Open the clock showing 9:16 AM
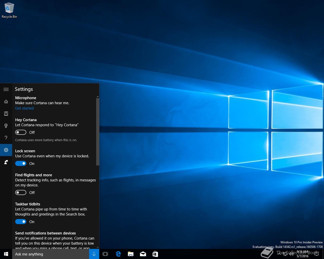This screenshot has width=324, height=259. (302, 254)
